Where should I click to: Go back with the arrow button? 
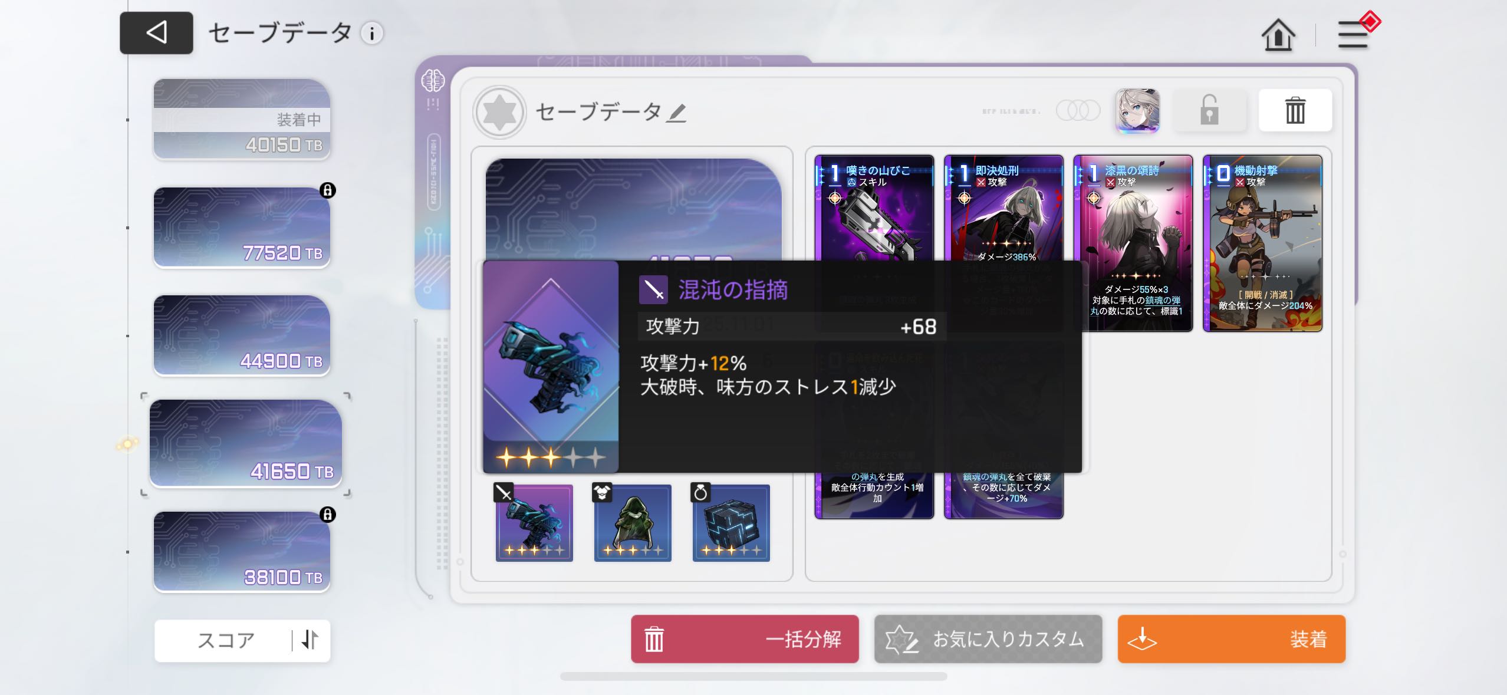(x=156, y=32)
